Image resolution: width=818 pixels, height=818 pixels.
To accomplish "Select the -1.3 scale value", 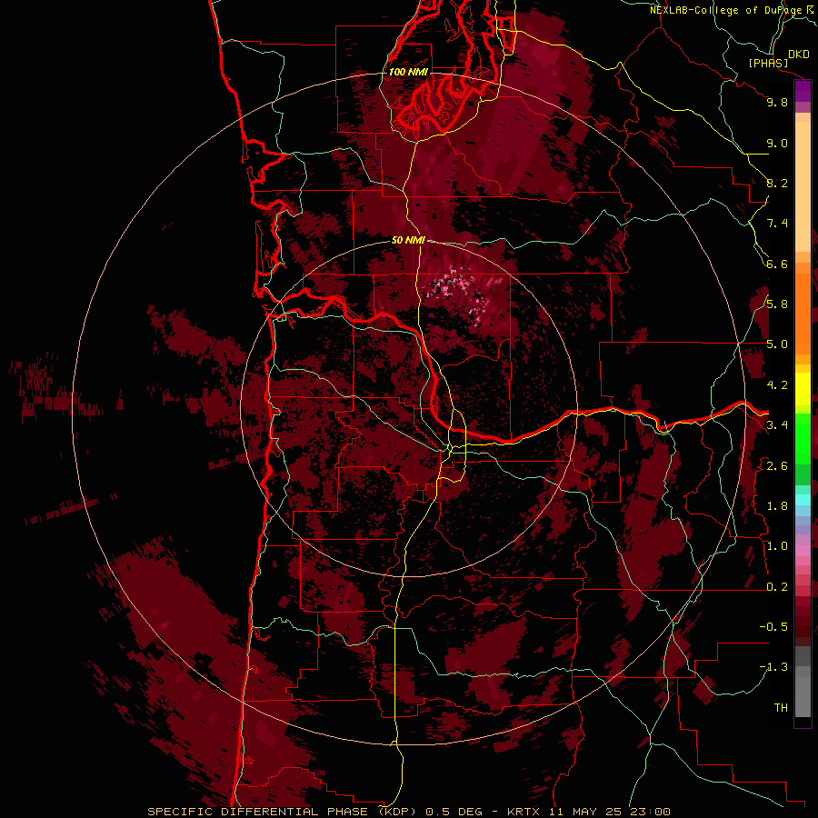I will tap(773, 667).
